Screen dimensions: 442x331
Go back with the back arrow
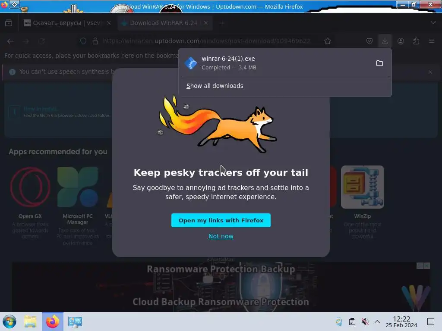(x=10, y=41)
